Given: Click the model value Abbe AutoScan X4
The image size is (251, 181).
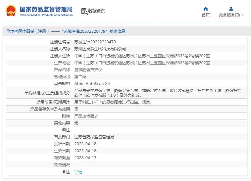Looking at the screenshot, I should [x=92, y=83].
